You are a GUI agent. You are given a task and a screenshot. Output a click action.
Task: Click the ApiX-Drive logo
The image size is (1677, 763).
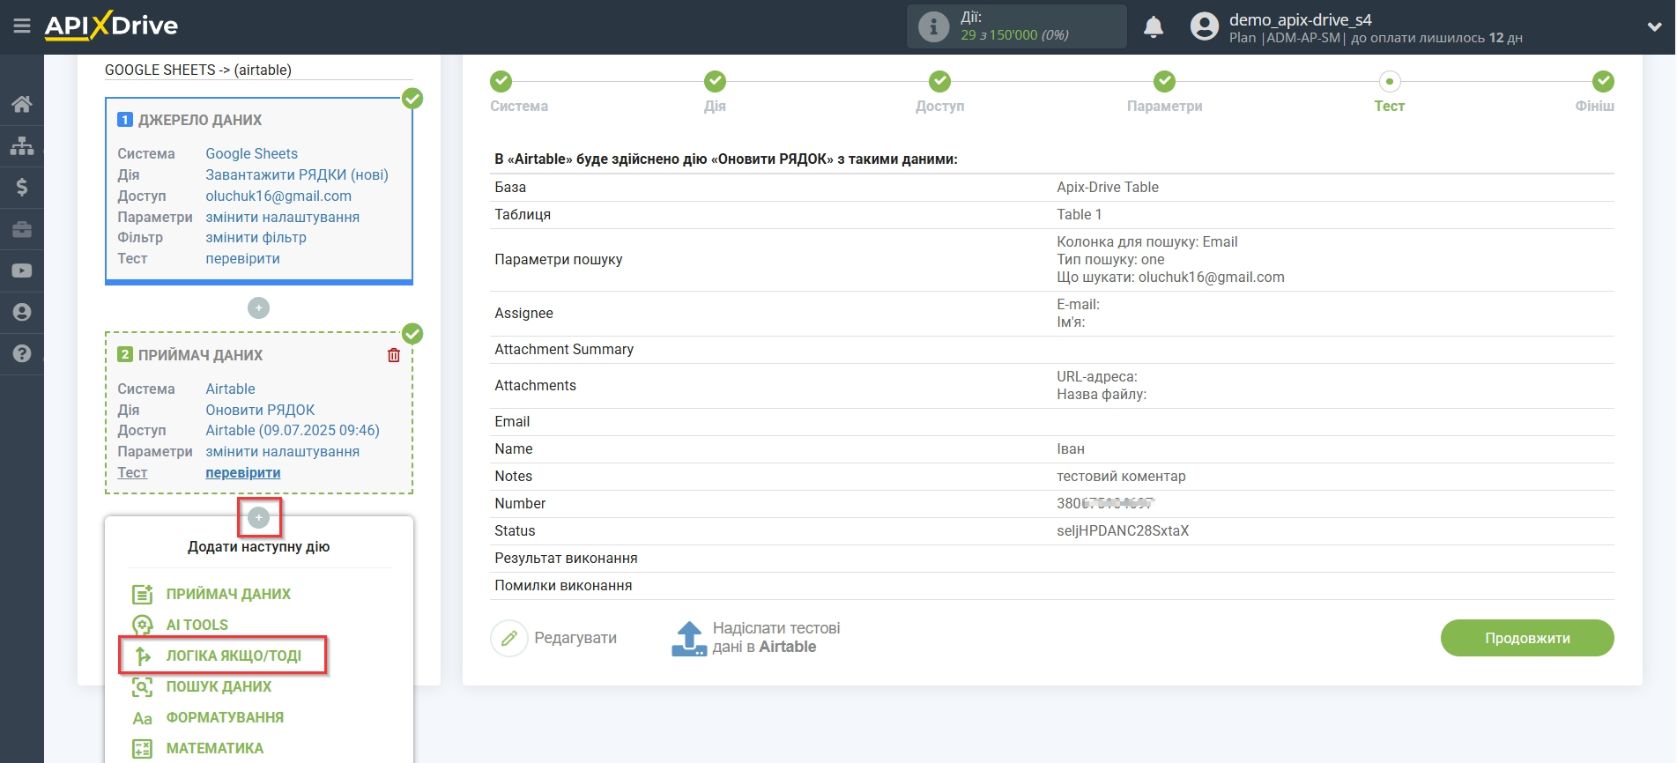pyautogui.click(x=111, y=26)
